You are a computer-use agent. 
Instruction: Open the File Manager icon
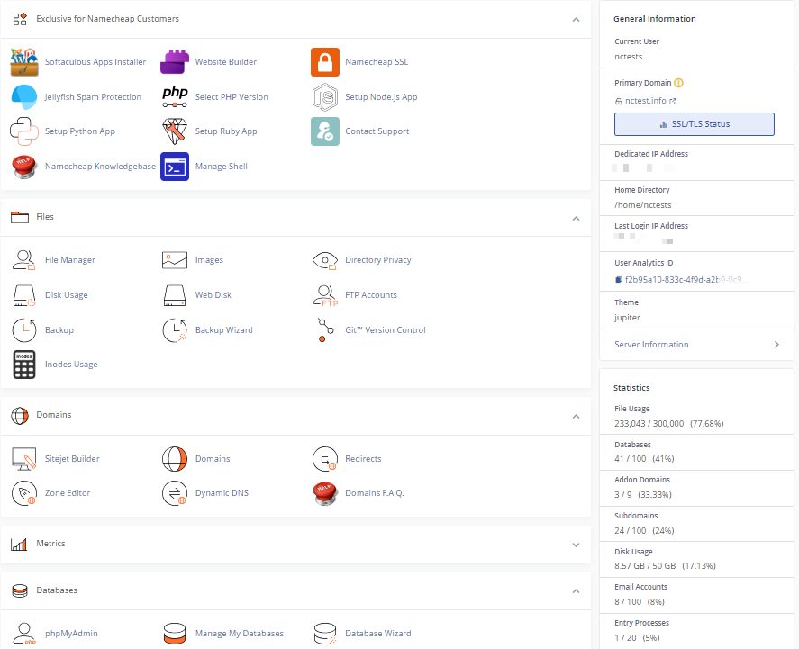point(24,260)
